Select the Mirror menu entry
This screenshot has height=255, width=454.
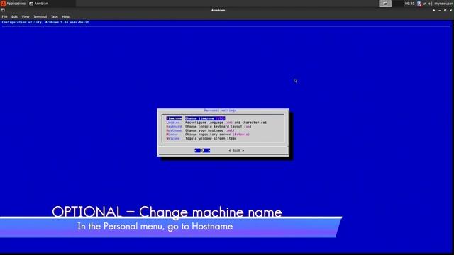click(x=172, y=135)
